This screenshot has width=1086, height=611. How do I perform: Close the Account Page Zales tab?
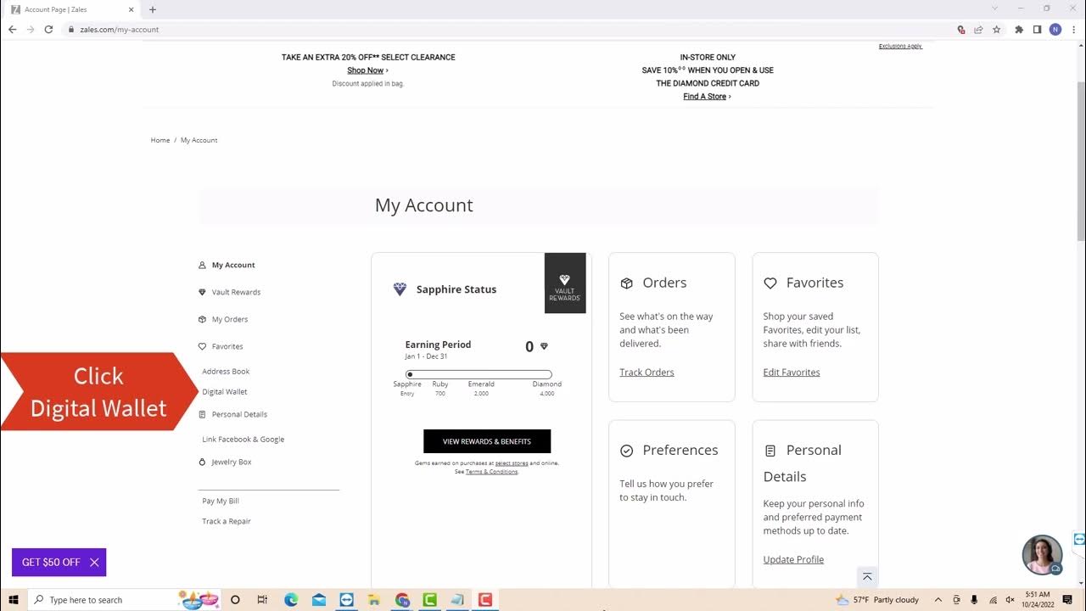(x=132, y=9)
